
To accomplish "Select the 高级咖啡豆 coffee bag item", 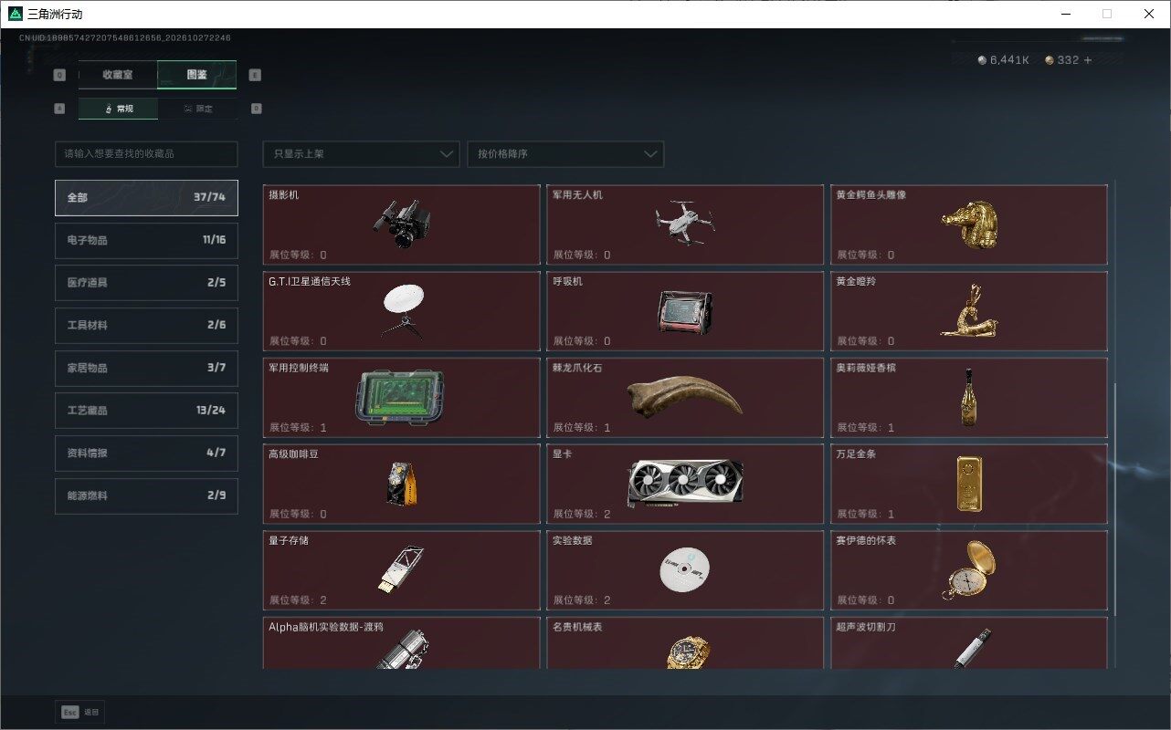I will point(402,484).
